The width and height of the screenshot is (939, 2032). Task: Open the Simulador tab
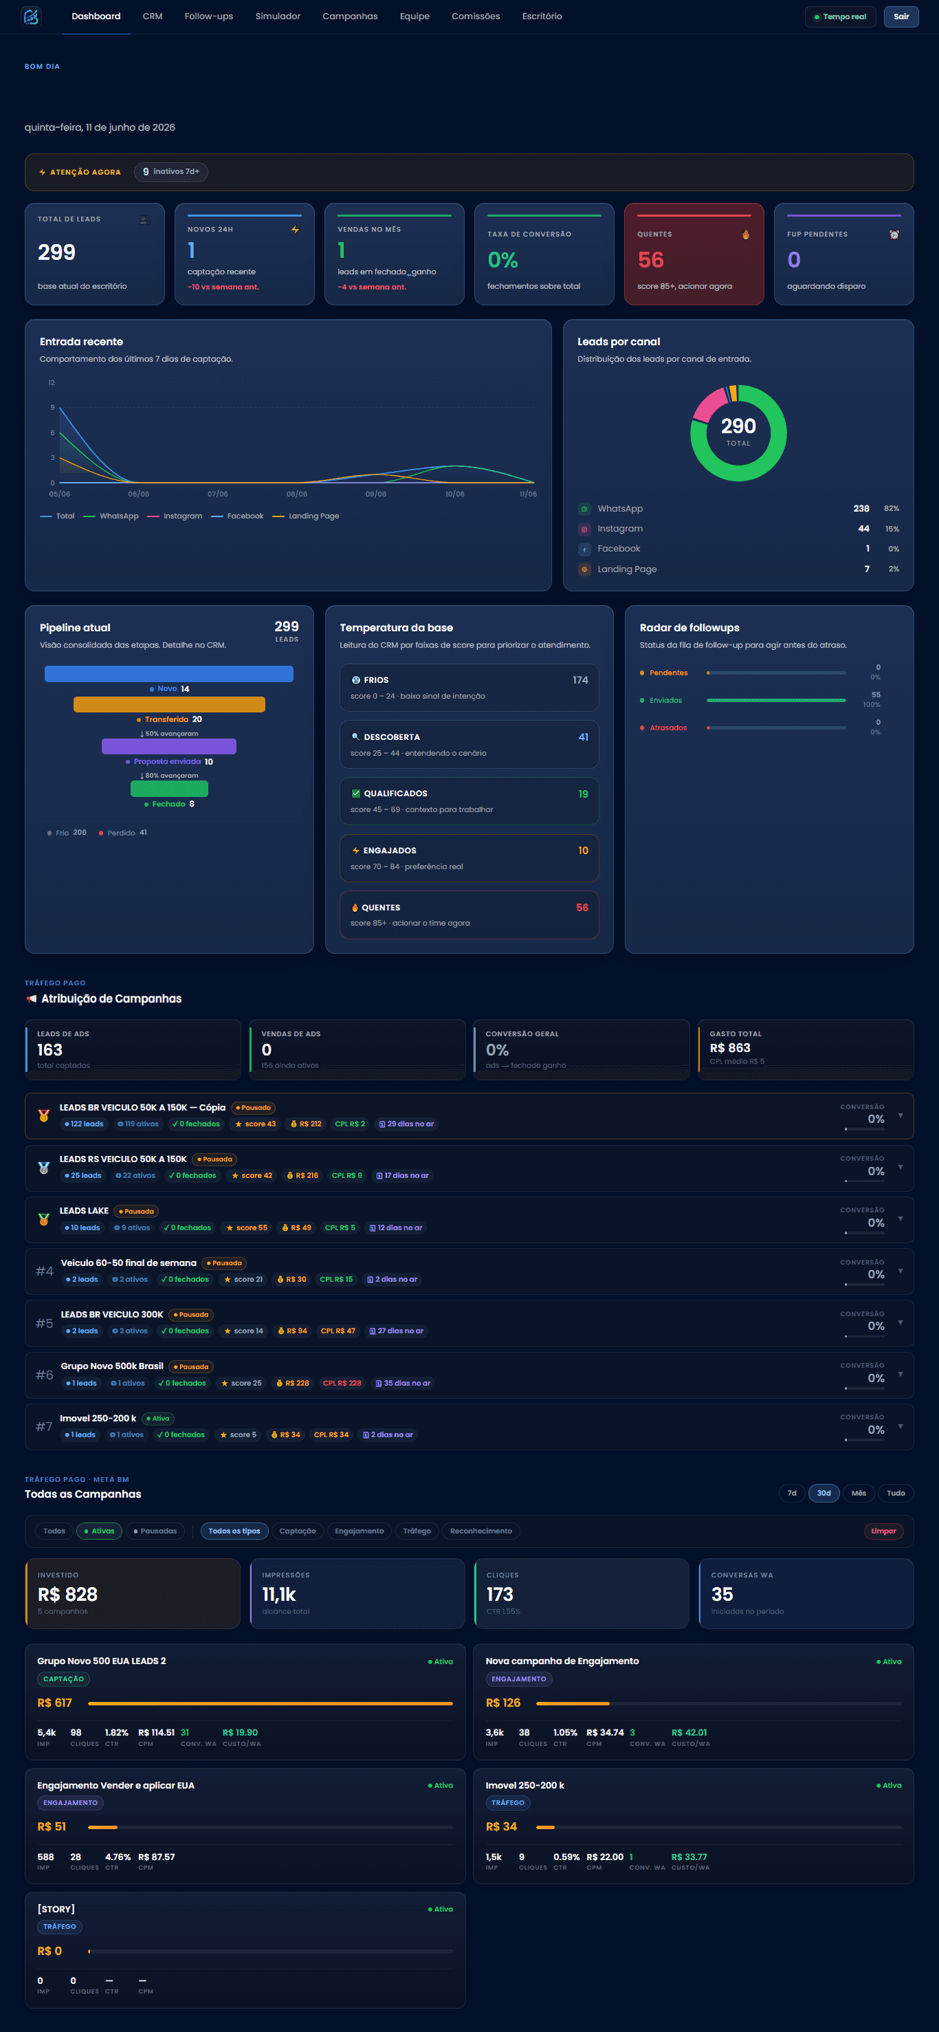pyautogui.click(x=278, y=17)
